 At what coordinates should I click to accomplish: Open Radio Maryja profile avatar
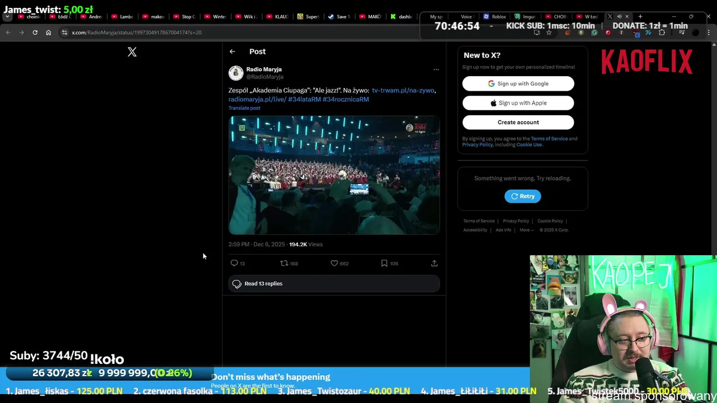(x=236, y=73)
